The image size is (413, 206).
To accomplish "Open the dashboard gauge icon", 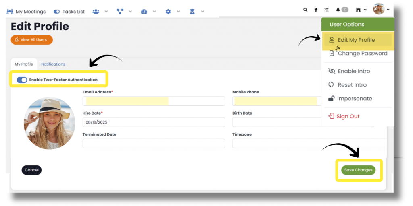I will [144, 12].
